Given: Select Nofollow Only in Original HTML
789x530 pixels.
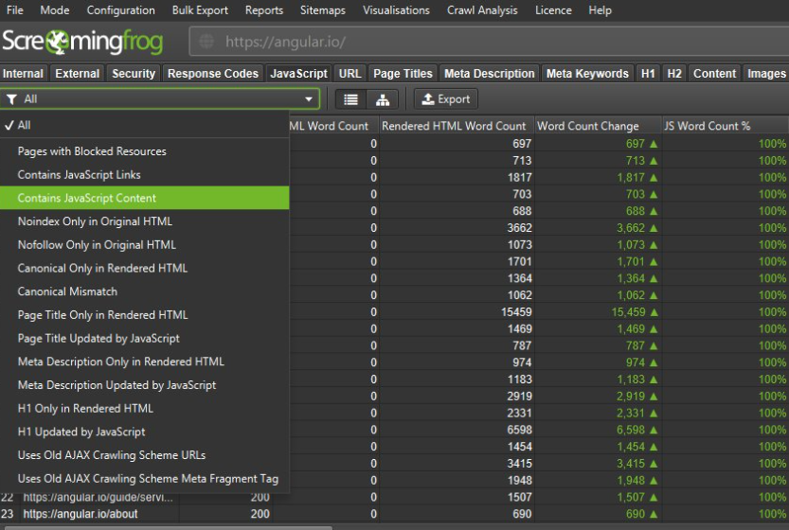Looking at the screenshot, I should pyautogui.click(x=145, y=245).
